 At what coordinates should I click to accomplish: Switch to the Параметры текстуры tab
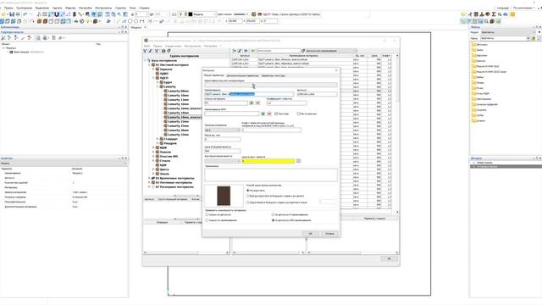(273, 75)
